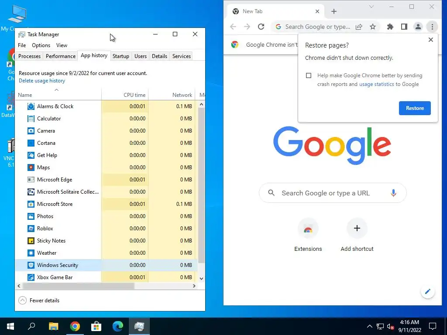
Task: Click the Cortana app icon
Action: 31,143
